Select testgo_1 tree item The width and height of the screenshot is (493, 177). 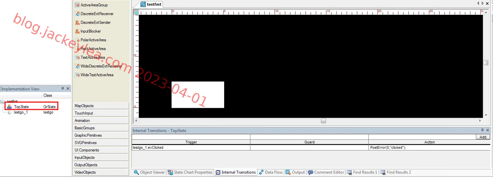tap(20, 112)
